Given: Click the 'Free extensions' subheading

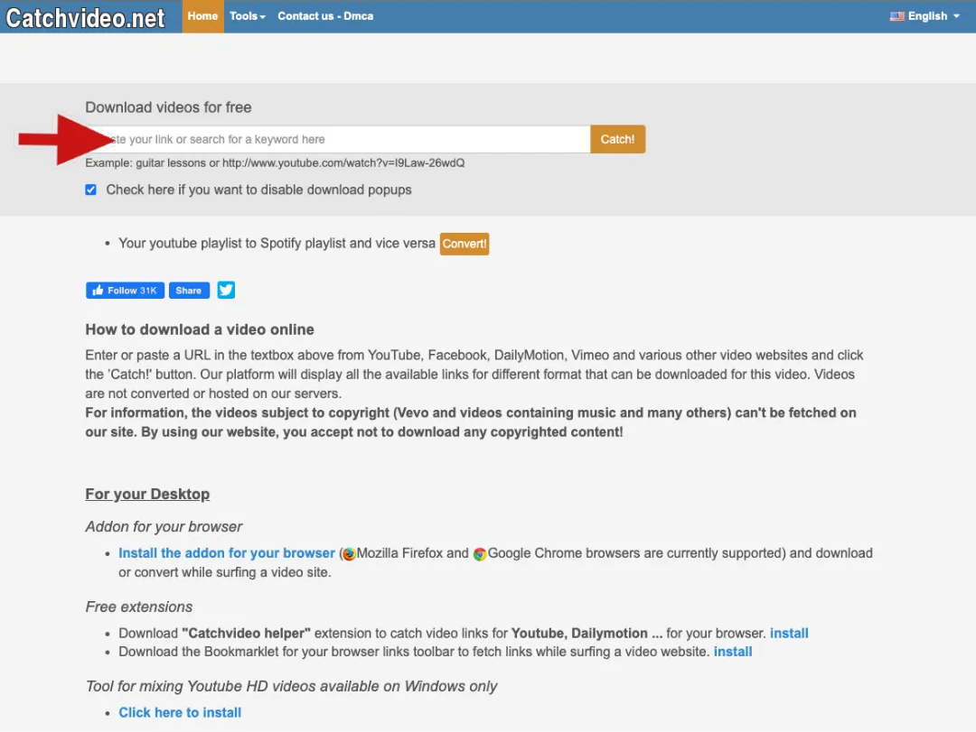Looking at the screenshot, I should [x=139, y=607].
